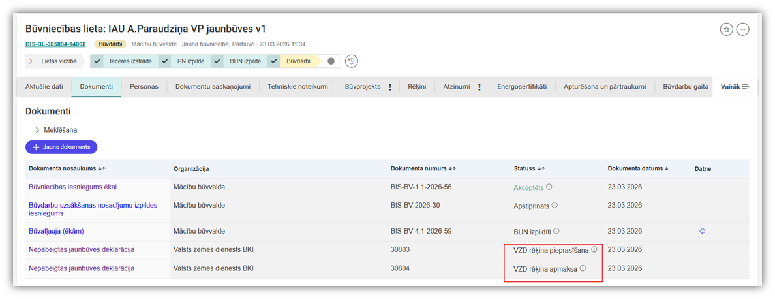Image resolution: width=775 pixels, height=299 pixels.
Task: Select the Būvdarbi stage in progress bar
Action: pyautogui.click(x=300, y=61)
